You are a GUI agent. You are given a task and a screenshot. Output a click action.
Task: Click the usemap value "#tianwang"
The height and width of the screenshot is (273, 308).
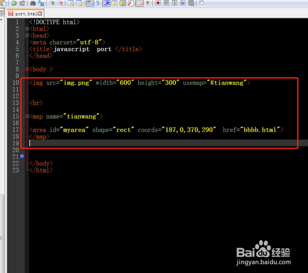227,83
